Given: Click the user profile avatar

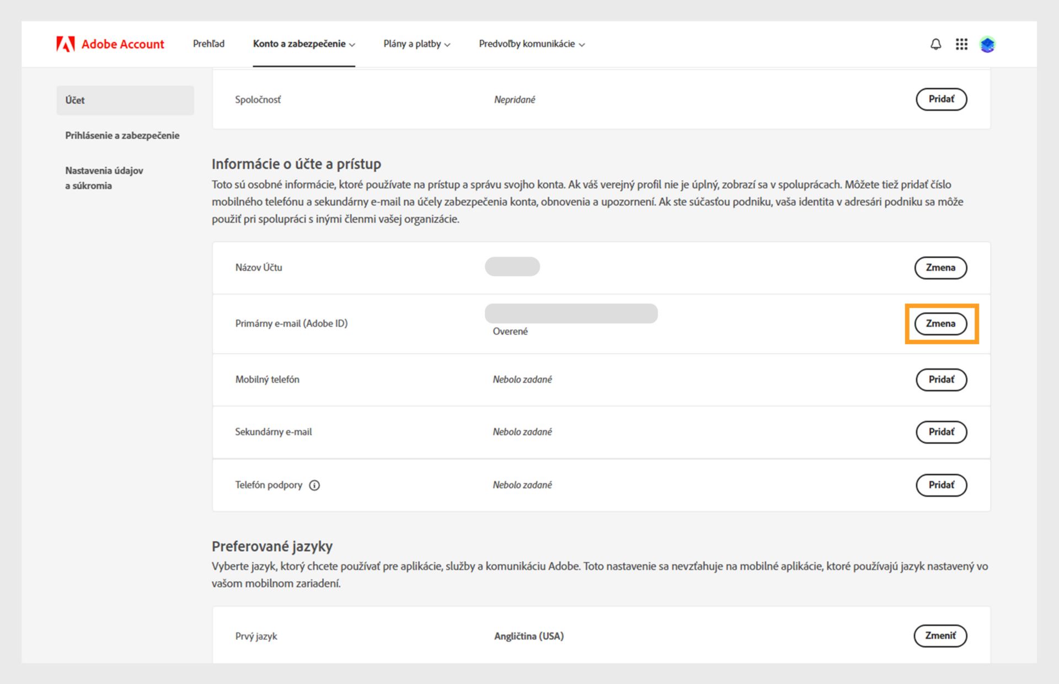Looking at the screenshot, I should [x=987, y=44].
